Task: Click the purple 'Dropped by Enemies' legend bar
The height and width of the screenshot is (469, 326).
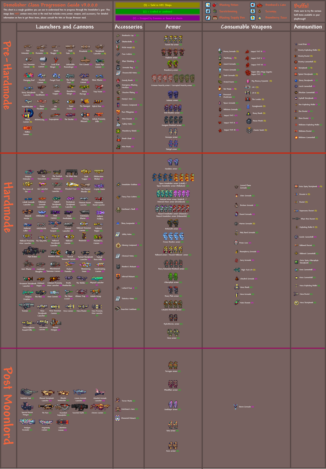Action: (157, 18)
